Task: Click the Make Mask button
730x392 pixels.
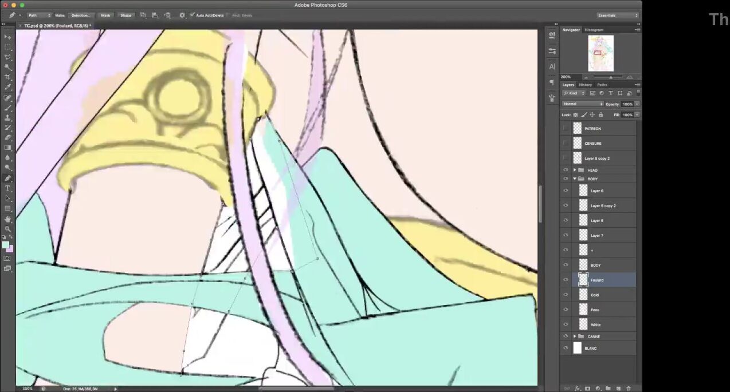Action: pos(105,15)
